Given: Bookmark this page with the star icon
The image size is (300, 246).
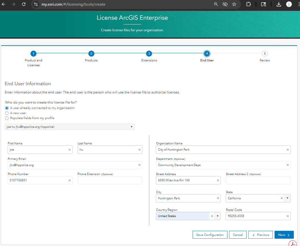Looking at the screenshot, I should tap(234, 4).
